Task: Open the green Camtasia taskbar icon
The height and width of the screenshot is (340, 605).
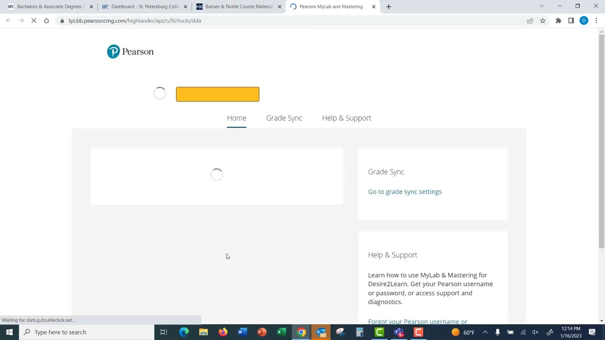Action: 379,332
